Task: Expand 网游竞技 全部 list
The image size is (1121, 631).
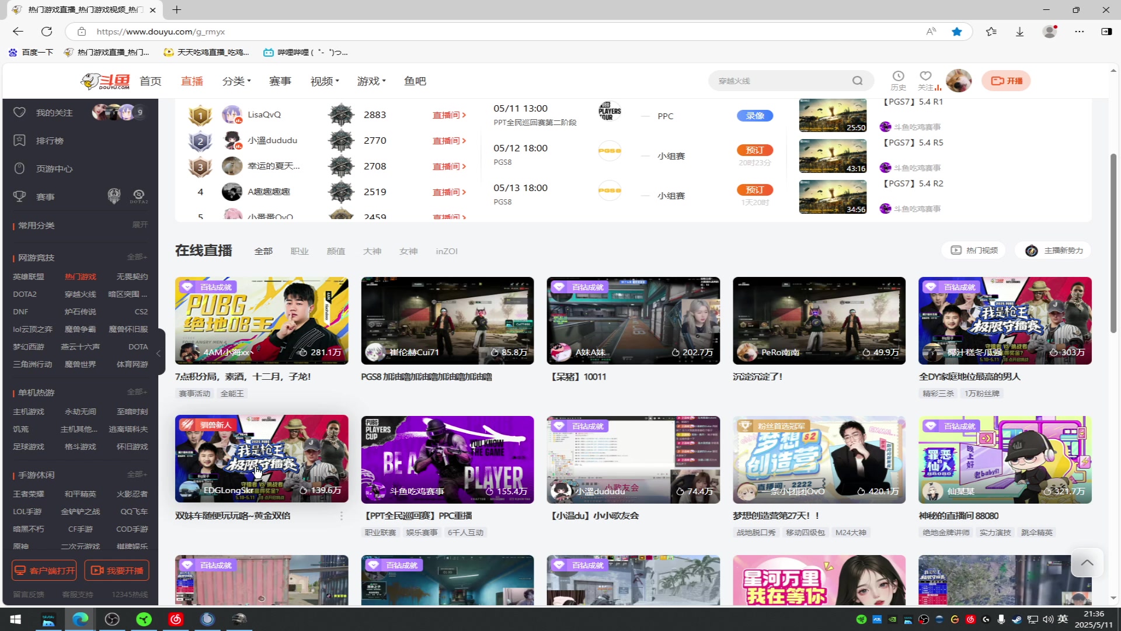Action: pyautogui.click(x=137, y=257)
